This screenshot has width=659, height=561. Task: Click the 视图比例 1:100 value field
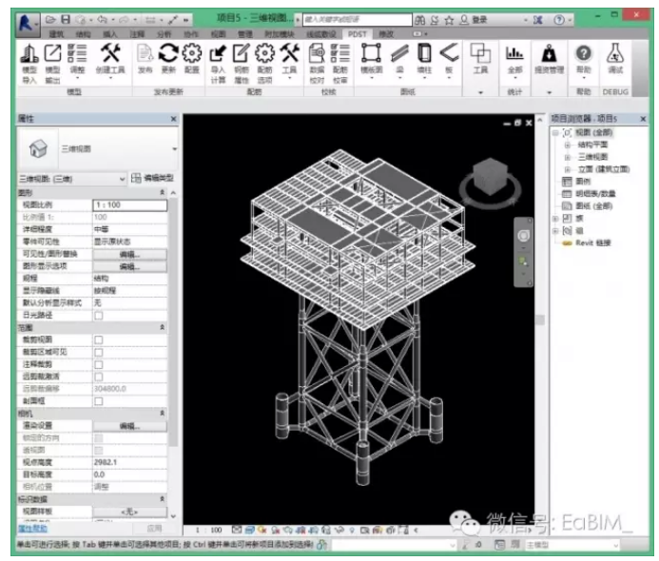[x=130, y=205]
